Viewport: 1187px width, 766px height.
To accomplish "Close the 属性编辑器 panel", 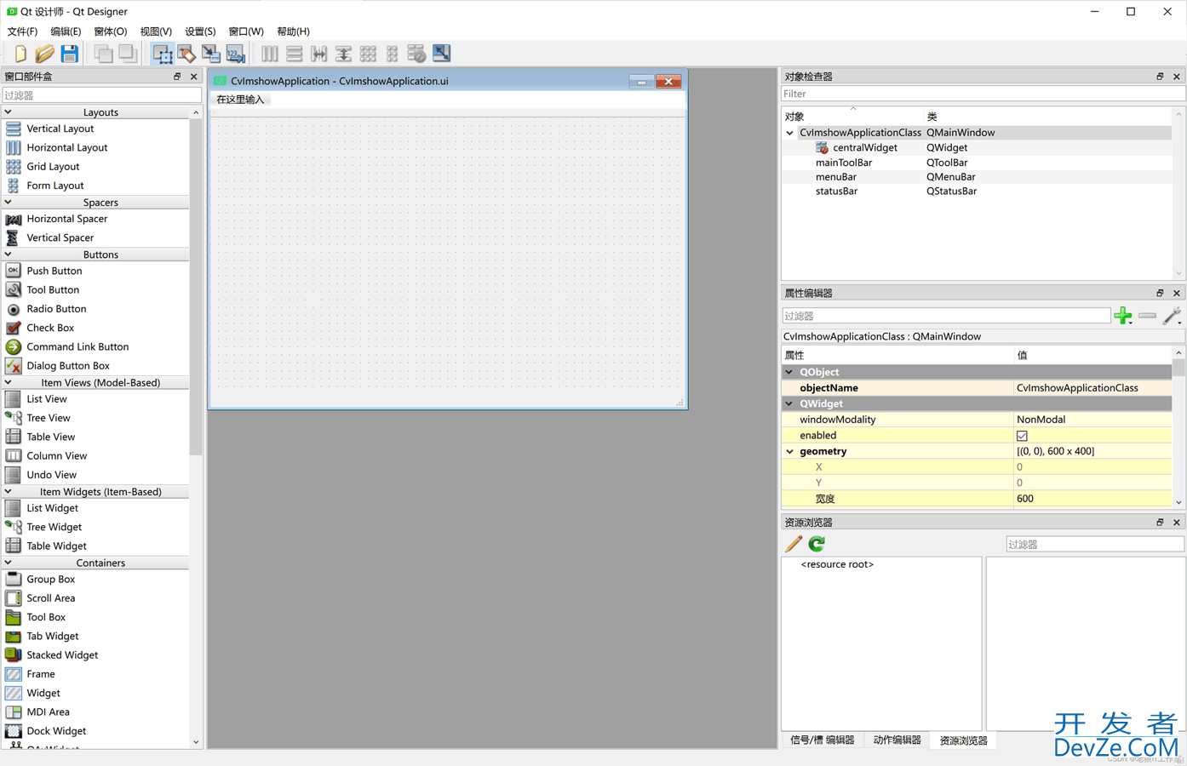I will point(1177,293).
